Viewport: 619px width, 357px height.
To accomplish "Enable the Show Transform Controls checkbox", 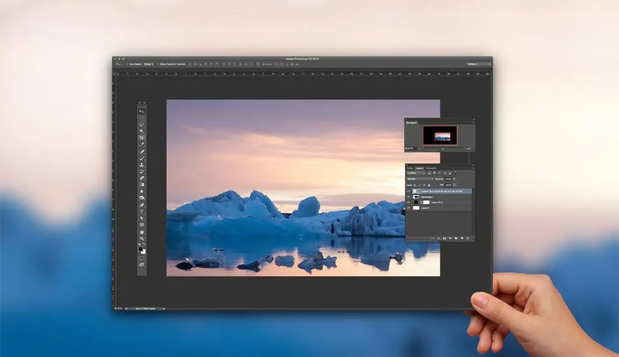I will (158, 64).
